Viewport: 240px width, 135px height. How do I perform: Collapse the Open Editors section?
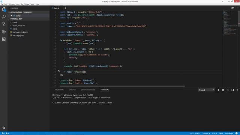click(16, 12)
